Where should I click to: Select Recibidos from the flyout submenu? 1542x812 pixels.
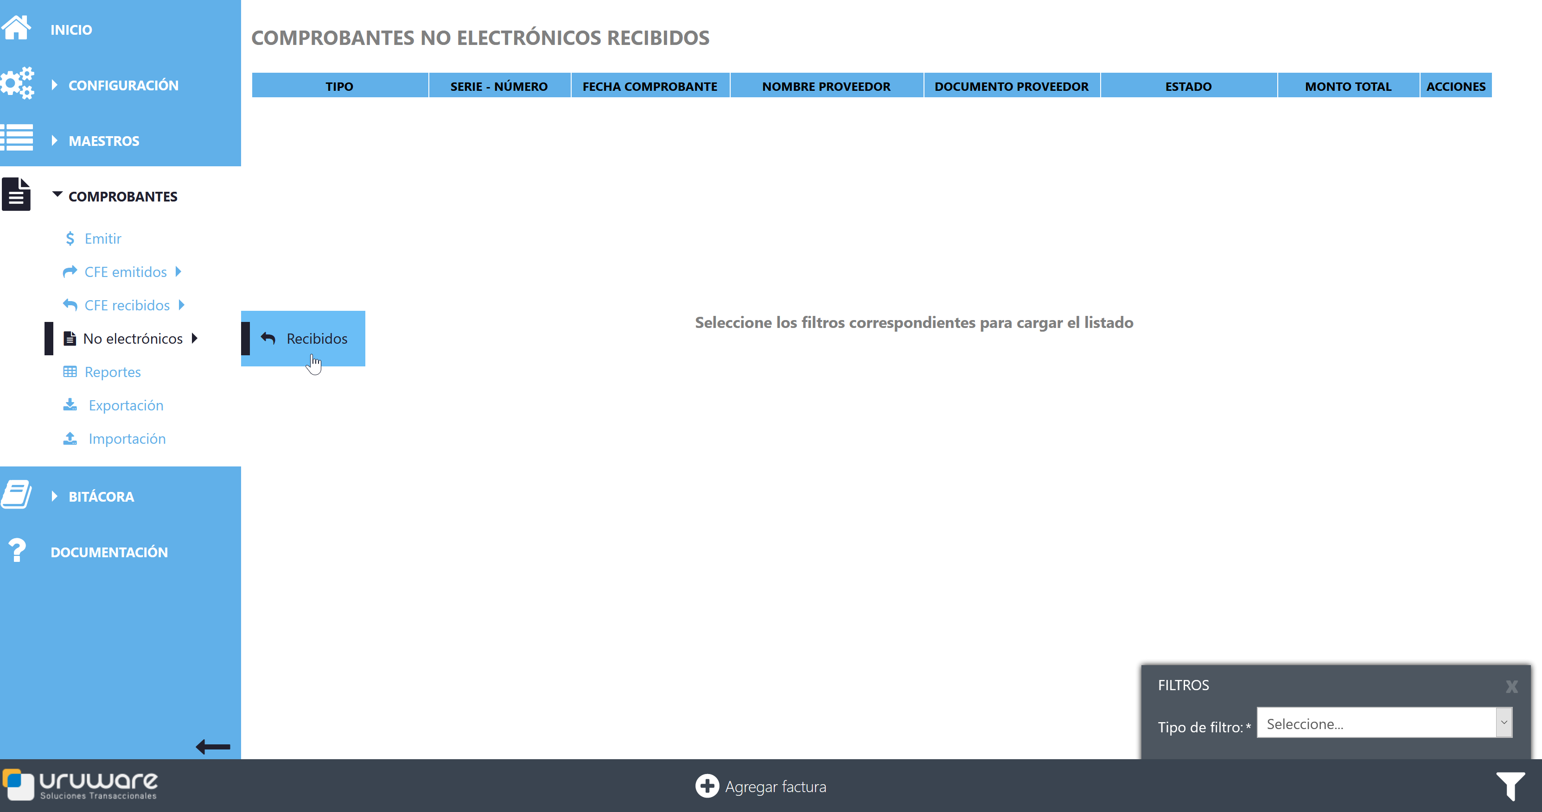(x=316, y=339)
